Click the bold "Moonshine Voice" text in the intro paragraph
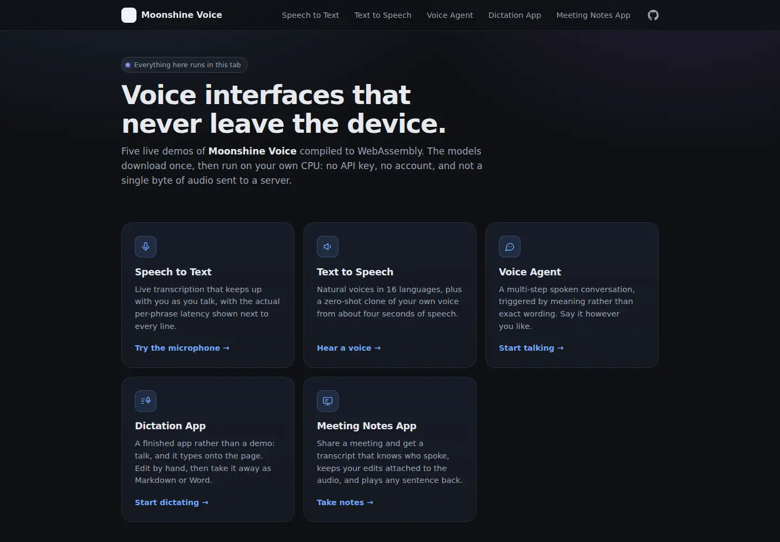Image resolution: width=780 pixels, height=542 pixels. [252, 151]
